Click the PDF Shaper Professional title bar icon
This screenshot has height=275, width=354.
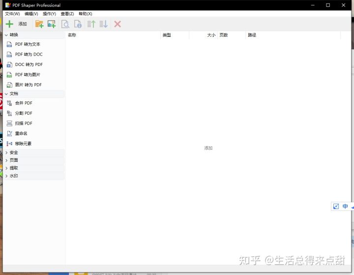8,5
